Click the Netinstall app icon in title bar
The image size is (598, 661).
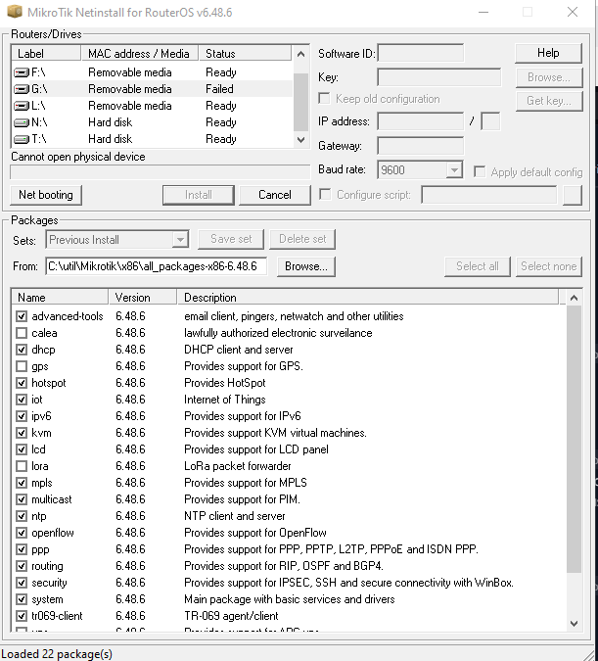click(15, 12)
